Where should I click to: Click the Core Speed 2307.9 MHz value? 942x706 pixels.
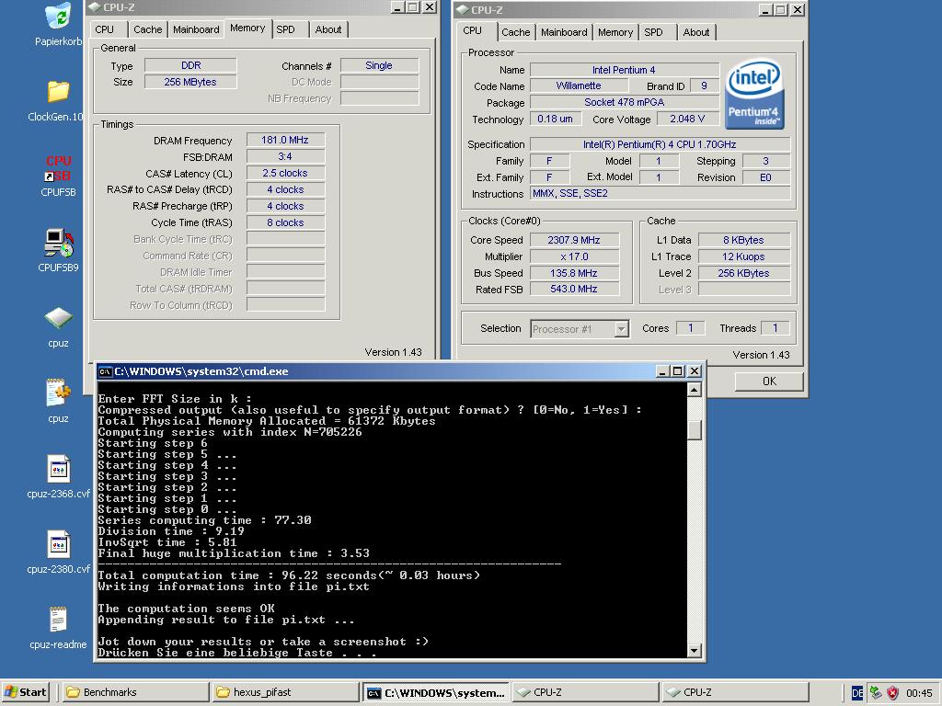click(574, 240)
